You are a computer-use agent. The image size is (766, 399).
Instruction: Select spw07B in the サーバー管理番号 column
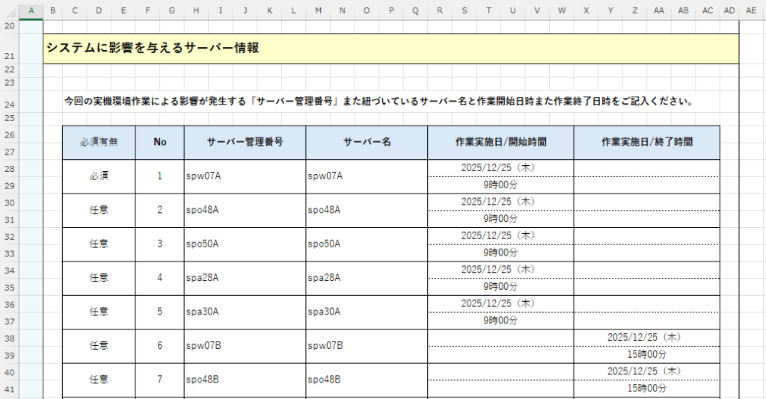click(202, 346)
